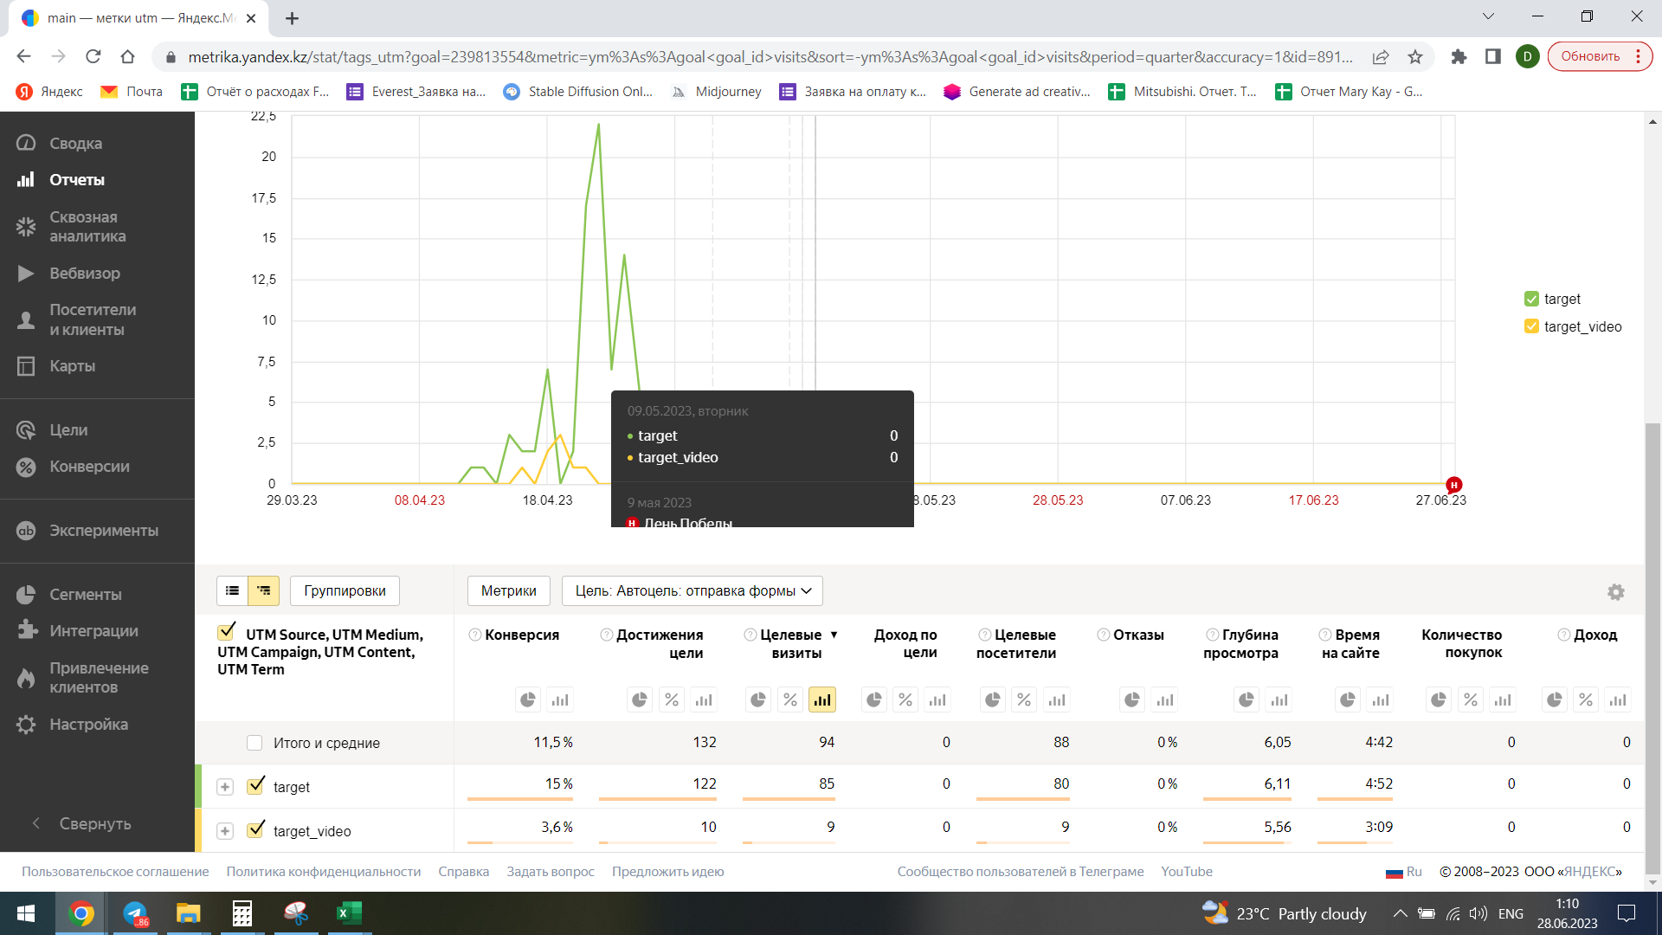Show pie chart for Конверсия column

[528, 700]
